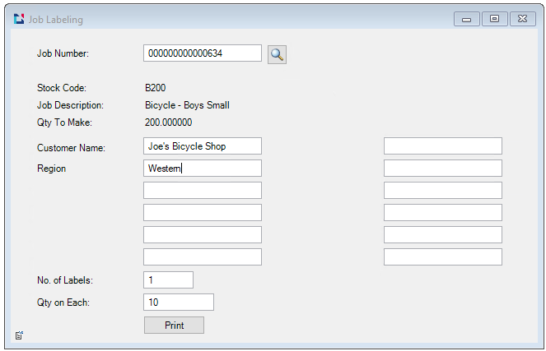Click the Job Number label
546x351 pixels.
(63, 53)
